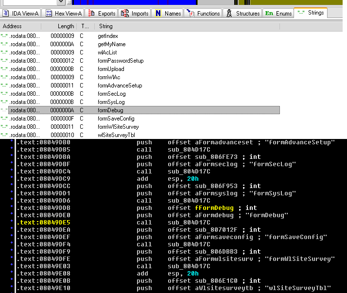This screenshot has height=293, width=347.
Task: Sort strings by Address column header
Action: pyautogui.click(x=20, y=26)
